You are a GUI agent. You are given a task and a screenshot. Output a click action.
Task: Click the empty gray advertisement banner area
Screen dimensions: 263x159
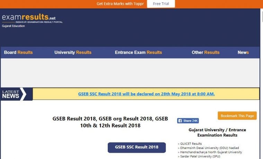130,72
